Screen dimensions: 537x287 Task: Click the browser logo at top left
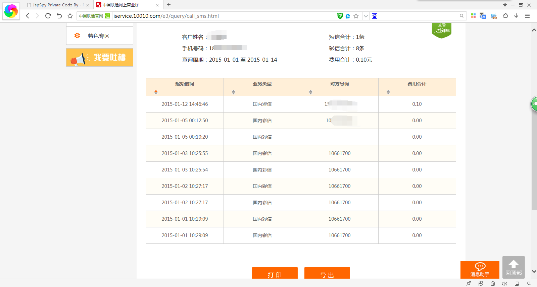click(11, 11)
